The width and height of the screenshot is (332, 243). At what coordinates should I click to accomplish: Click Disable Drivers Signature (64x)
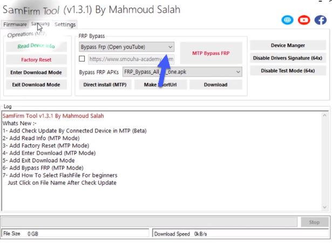(x=288, y=58)
